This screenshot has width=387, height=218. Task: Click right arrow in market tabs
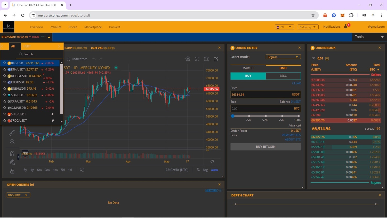[59, 46]
